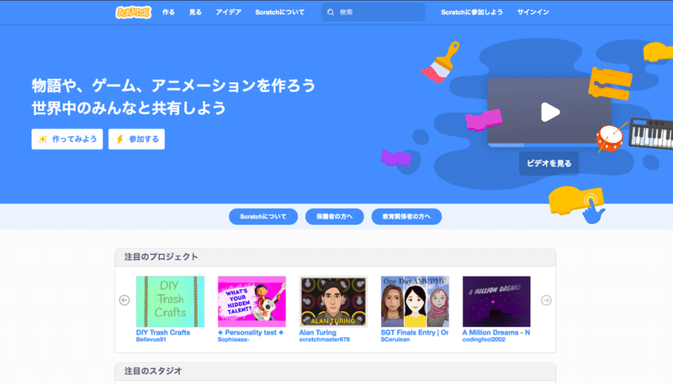This screenshot has width=673, height=385.
Task: Click the 注目のスタジオ section heading
Action: pyautogui.click(x=153, y=371)
